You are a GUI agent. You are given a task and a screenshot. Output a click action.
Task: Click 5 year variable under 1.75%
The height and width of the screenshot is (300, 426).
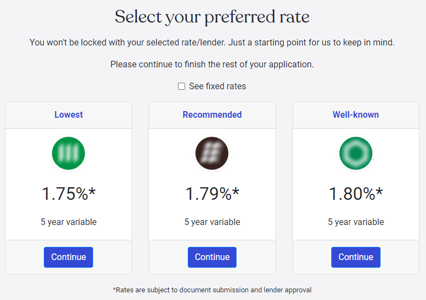point(69,222)
